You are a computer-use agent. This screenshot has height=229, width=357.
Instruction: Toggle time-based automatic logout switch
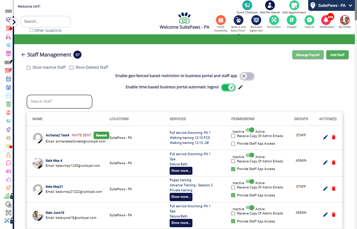228,88
